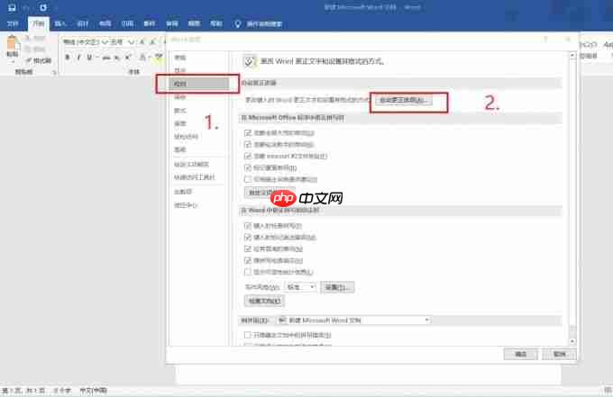This screenshot has width=613, height=397.
Task: Click the Shrink Font icon
Action: (x=153, y=41)
